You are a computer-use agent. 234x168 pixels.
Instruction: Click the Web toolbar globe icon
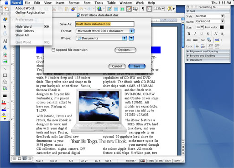99,9
